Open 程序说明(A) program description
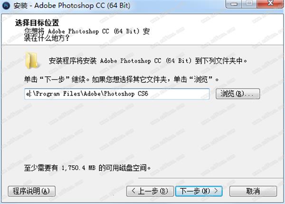Screen dimensions: 285x204 click(x=32, y=191)
